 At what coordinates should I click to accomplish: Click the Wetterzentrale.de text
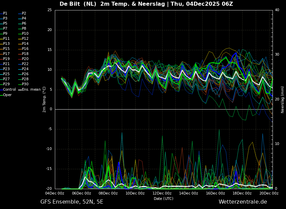[243, 202]
